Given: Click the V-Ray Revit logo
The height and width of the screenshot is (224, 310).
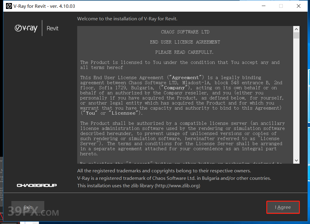Looking at the screenshot, I should coord(37,28).
